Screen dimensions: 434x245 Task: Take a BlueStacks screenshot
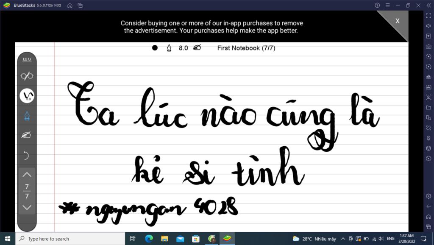(x=428, y=97)
